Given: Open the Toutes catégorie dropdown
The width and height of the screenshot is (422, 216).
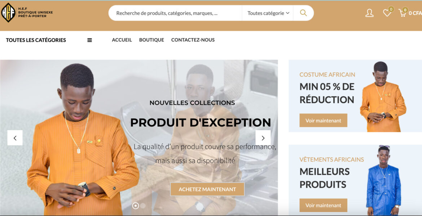Looking at the screenshot, I should pos(268,13).
